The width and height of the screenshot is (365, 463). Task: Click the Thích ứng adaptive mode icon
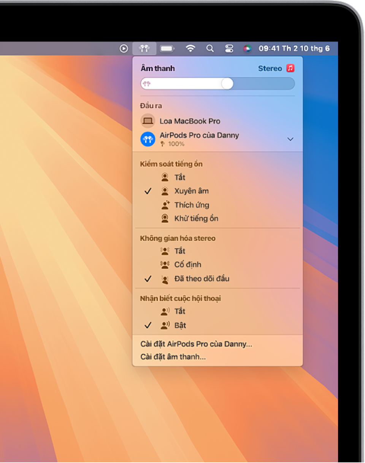click(x=165, y=205)
